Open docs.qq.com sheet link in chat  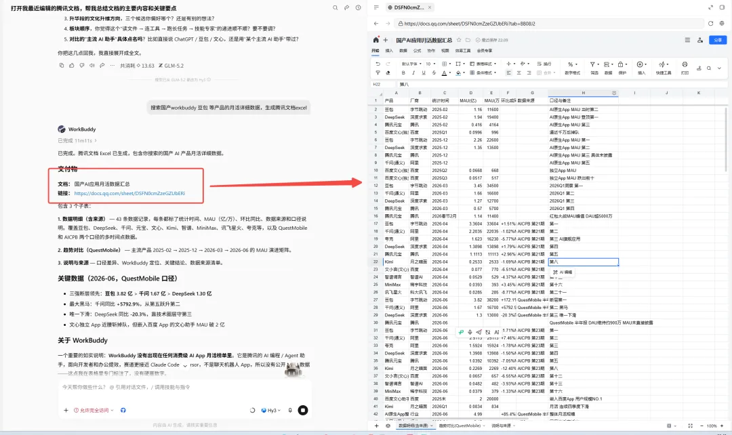click(x=129, y=193)
